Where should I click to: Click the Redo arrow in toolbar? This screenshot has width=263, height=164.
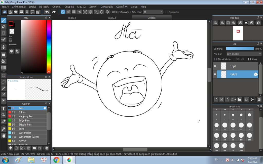(x=54, y=12)
